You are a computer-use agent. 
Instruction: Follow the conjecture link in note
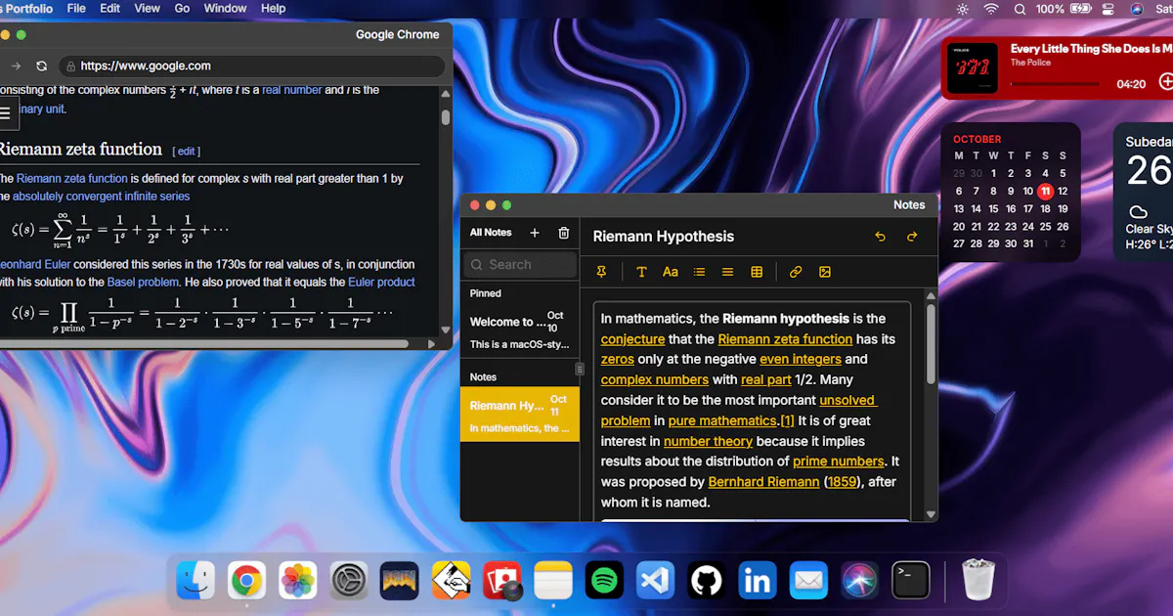632,339
